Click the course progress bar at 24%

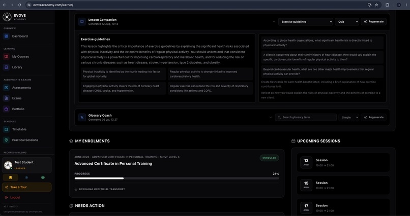click(x=177, y=178)
